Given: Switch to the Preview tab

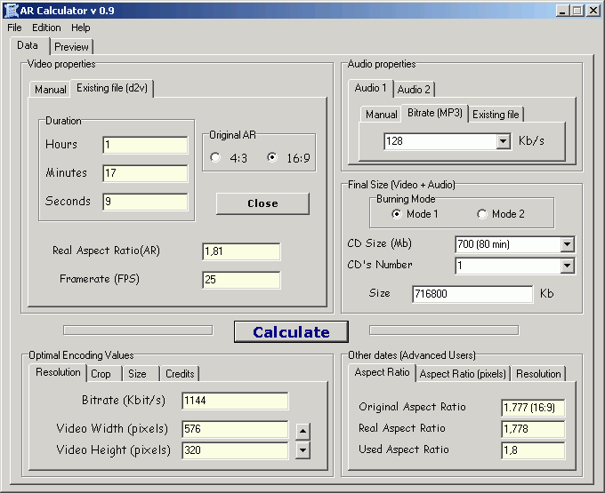Looking at the screenshot, I should click(71, 47).
